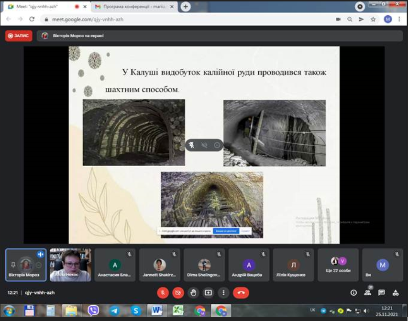Open the in-call chat panel
This screenshot has height=321, width=408.
click(380, 293)
